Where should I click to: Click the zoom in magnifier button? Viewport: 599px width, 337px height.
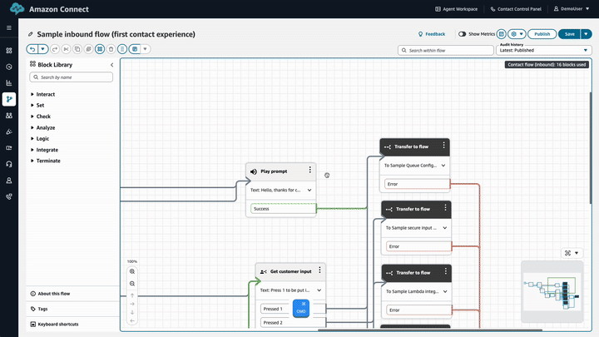(132, 272)
